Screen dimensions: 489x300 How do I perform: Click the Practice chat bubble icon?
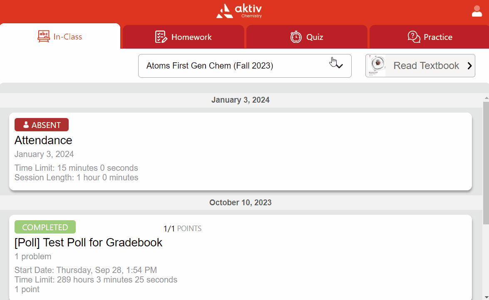(414, 37)
